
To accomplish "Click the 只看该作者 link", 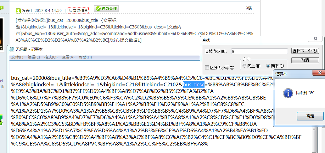I will (x=78, y=10).
